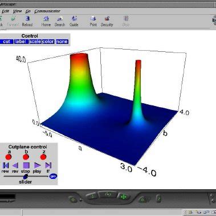Click the 'color' control button

click(x=48, y=42)
